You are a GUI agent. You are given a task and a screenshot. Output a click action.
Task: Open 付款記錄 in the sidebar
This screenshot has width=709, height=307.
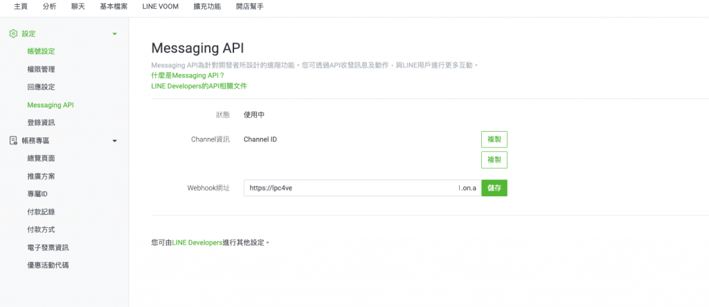pos(41,212)
